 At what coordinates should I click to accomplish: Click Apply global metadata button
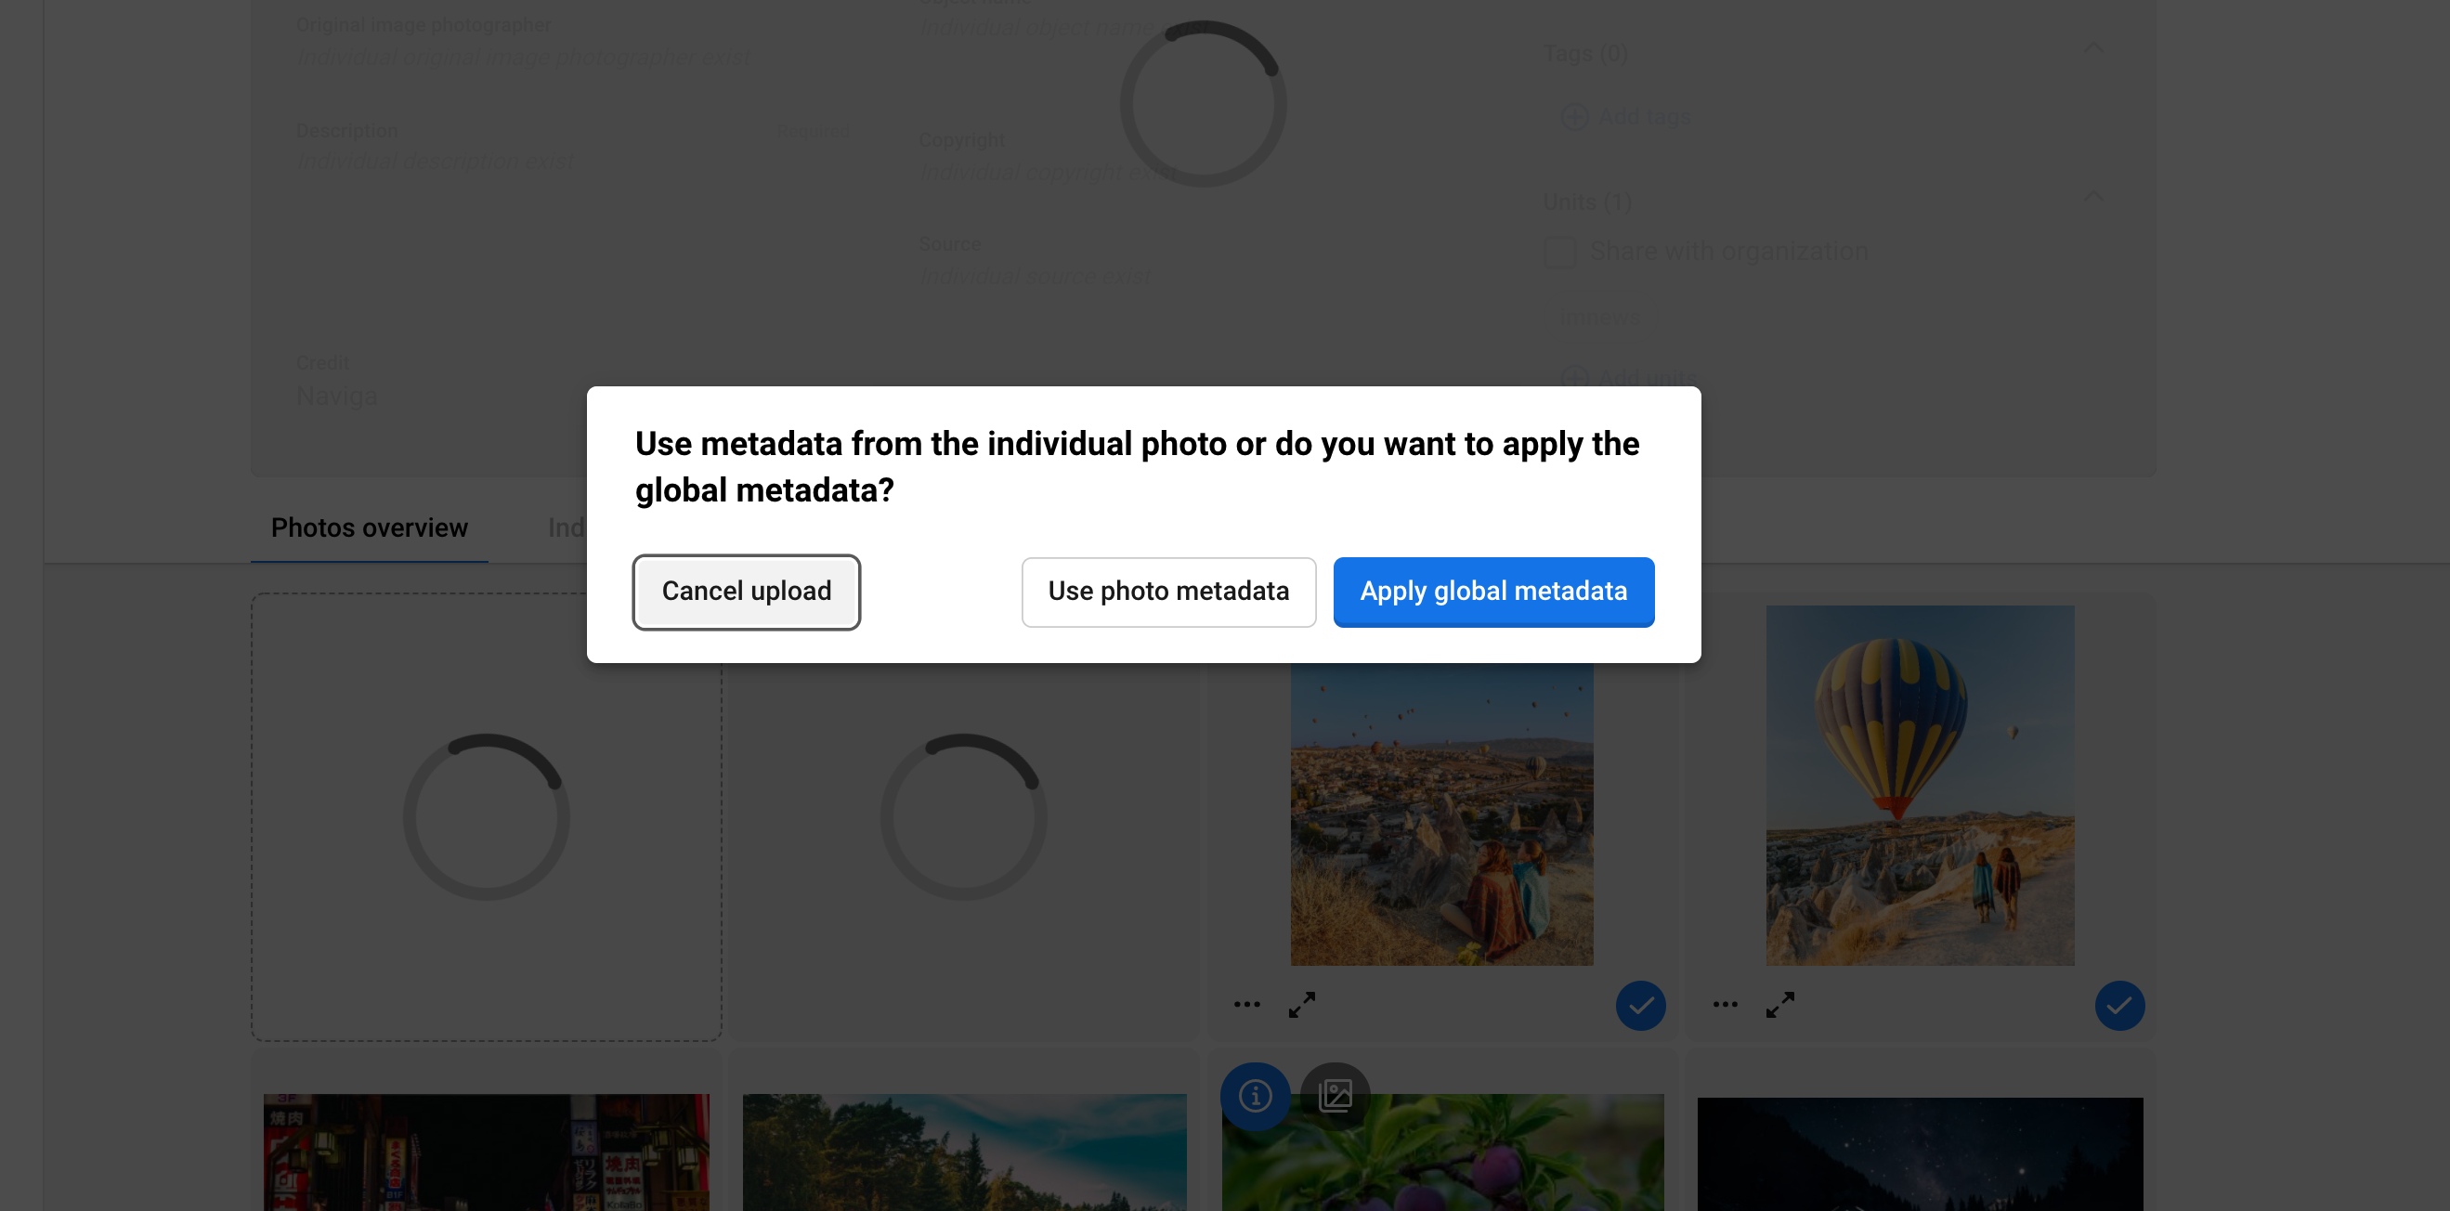[x=1492, y=592]
